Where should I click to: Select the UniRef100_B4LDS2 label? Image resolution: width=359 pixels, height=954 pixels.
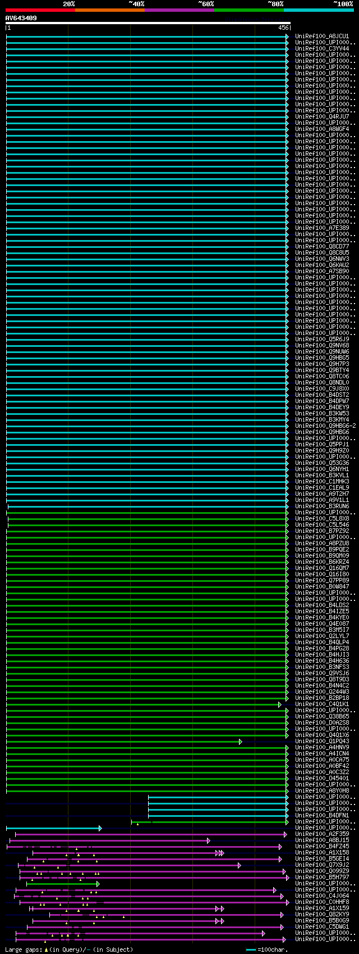(322, 605)
